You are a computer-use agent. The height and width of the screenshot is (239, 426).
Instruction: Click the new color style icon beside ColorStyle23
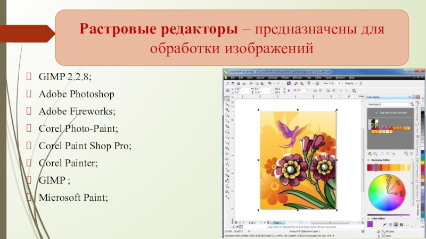coord(412,104)
